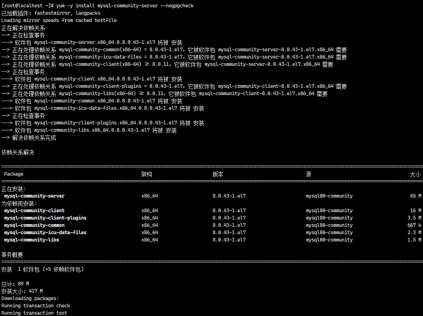Select dependency line 'mysql-community-client(x86-64) ≥ 8.0.11'
The height and width of the screenshot is (316, 423).
[x=167, y=64]
